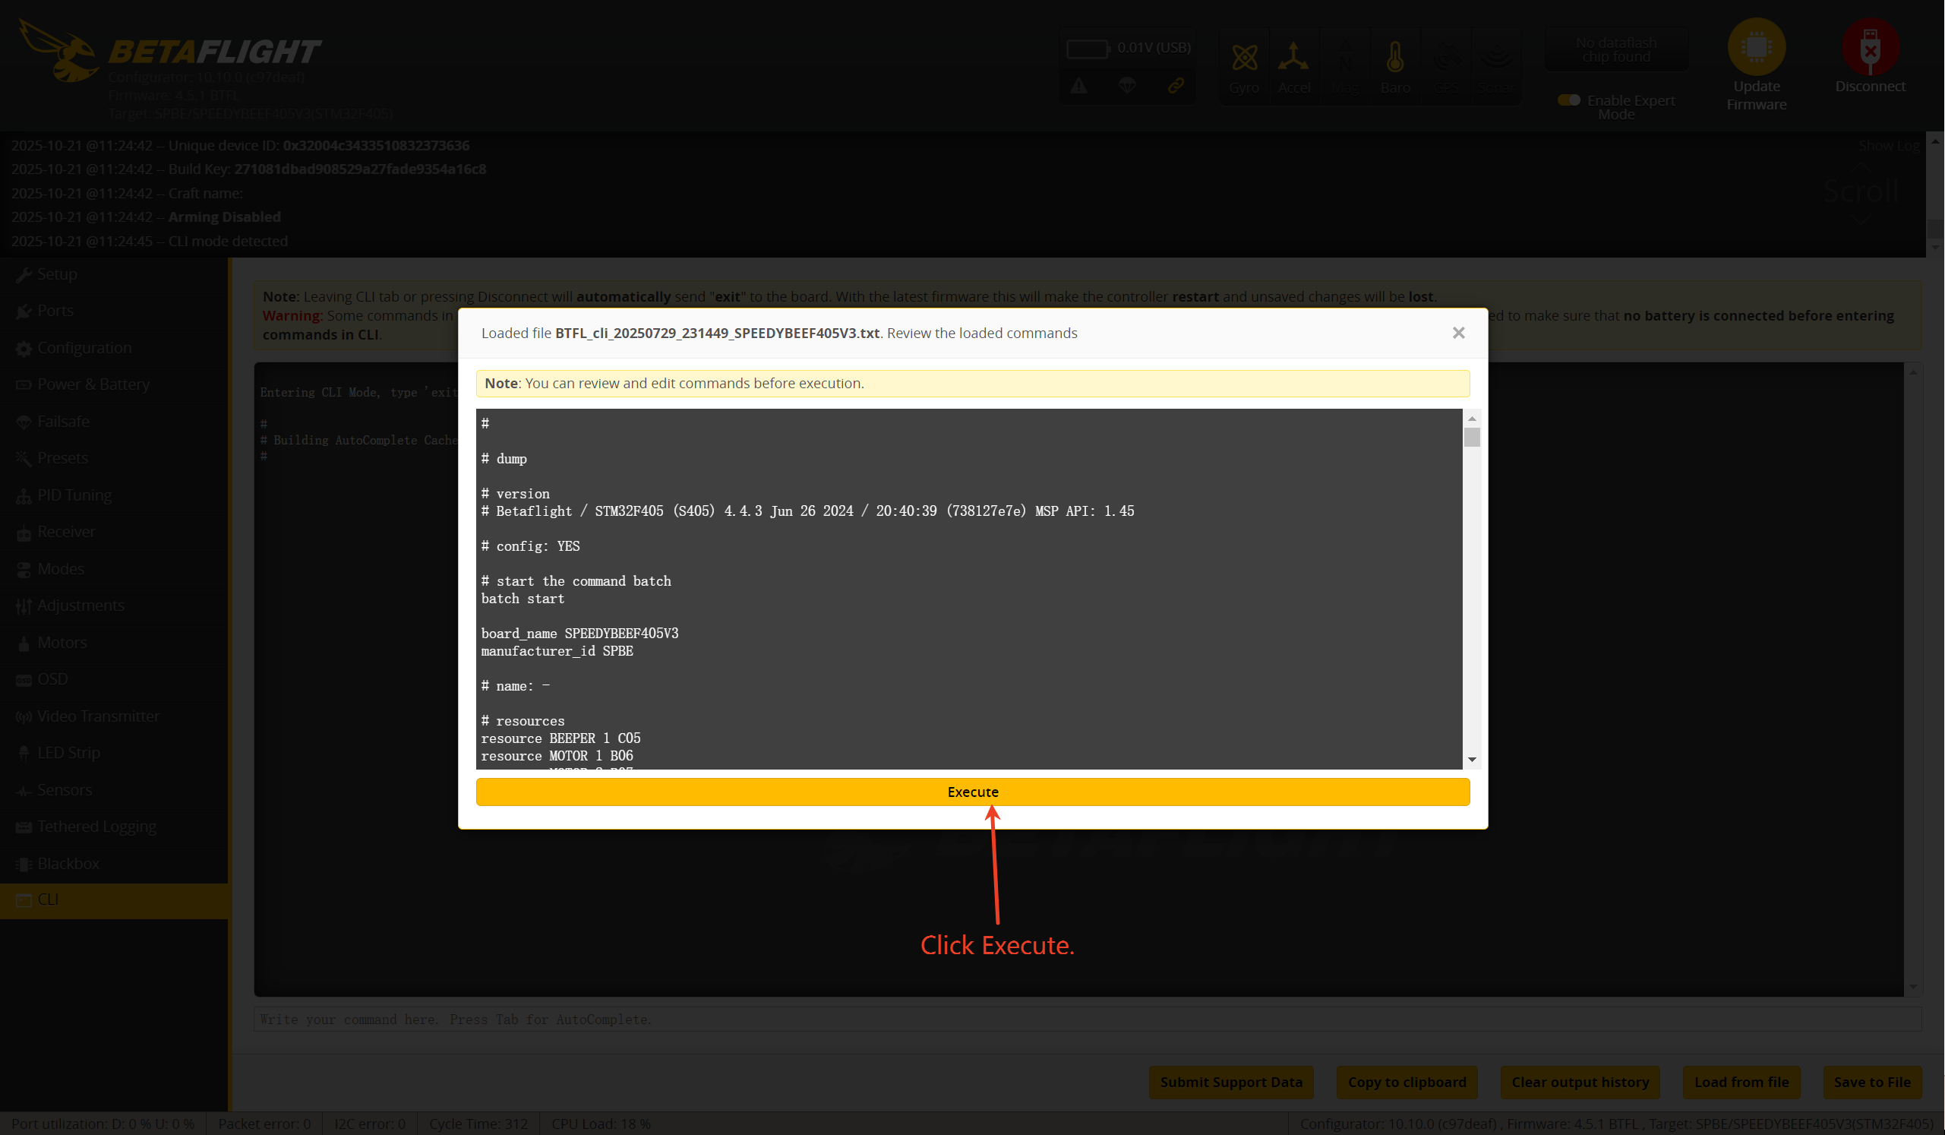Click the battery voltage indicator icon
This screenshot has width=1945, height=1135.
[1087, 49]
